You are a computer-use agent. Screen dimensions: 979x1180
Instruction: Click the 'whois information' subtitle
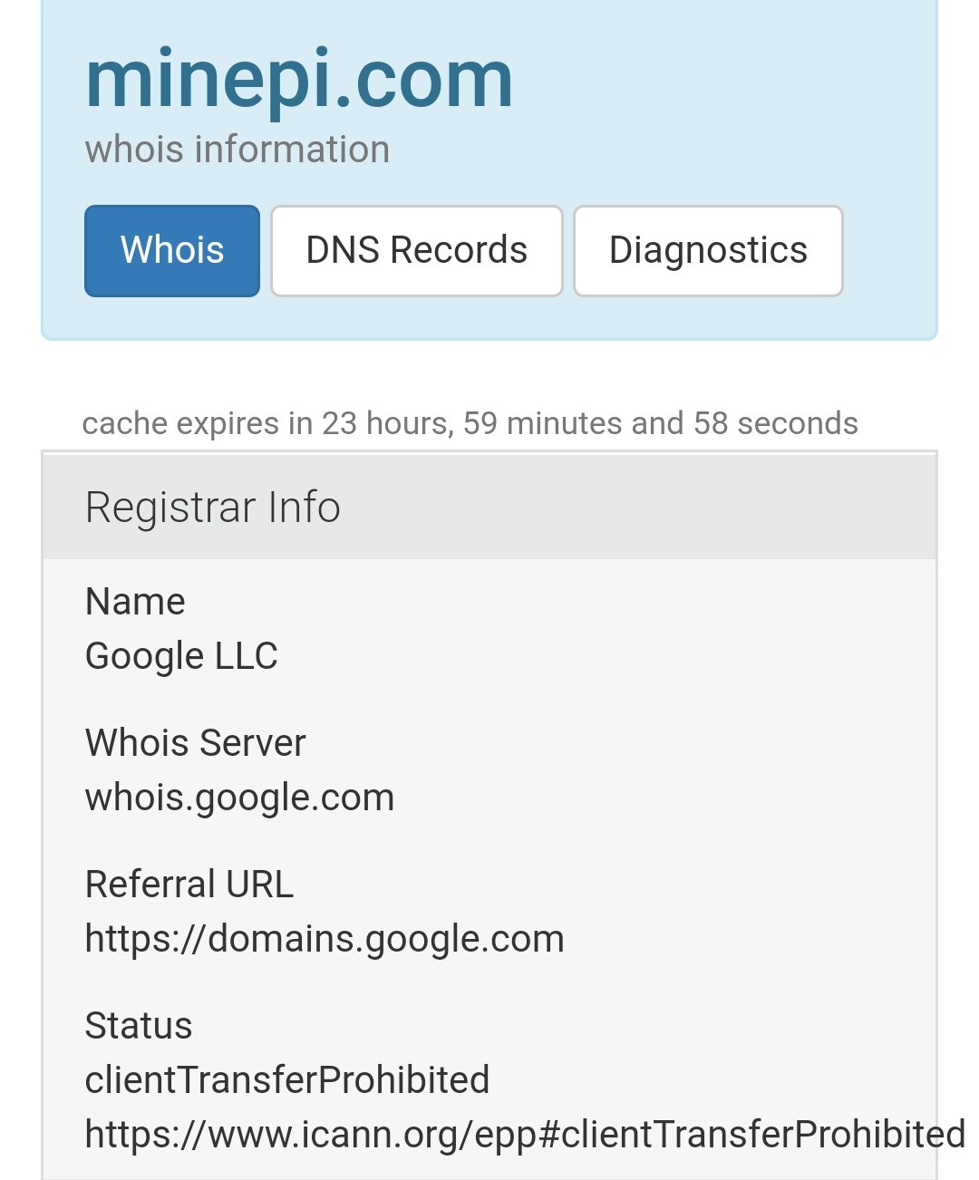pos(237,150)
